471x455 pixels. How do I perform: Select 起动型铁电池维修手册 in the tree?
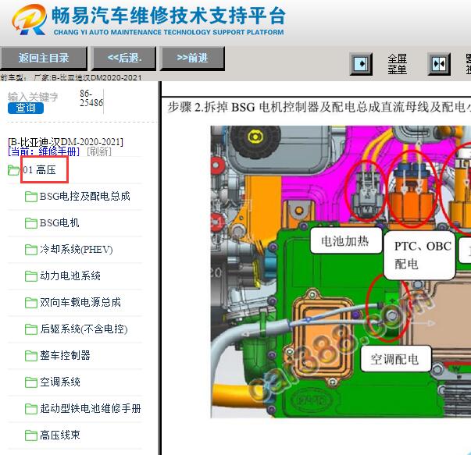(x=91, y=408)
